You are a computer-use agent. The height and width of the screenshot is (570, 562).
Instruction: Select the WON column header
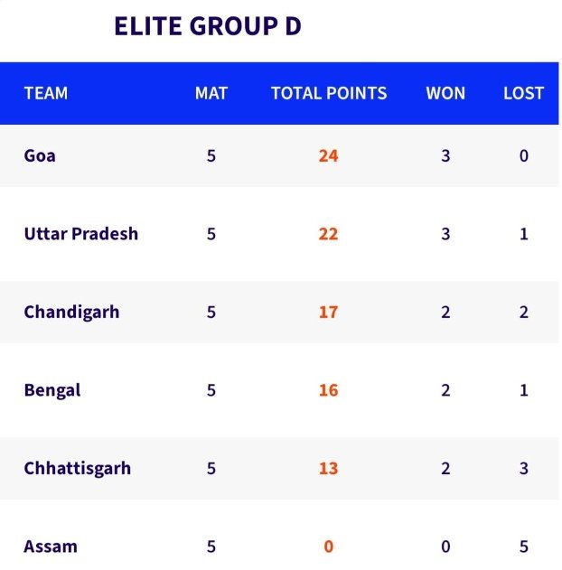point(445,93)
